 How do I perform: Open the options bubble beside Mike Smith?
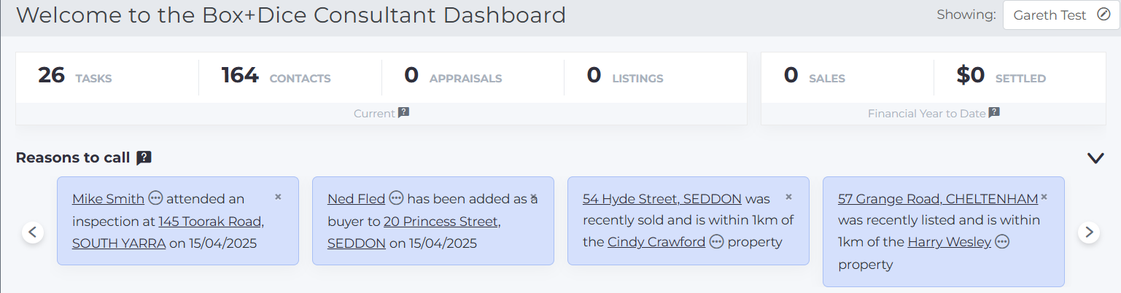pos(156,198)
